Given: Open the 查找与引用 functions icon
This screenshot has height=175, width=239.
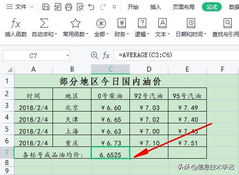Looking at the screenshot, I should (228, 23).
